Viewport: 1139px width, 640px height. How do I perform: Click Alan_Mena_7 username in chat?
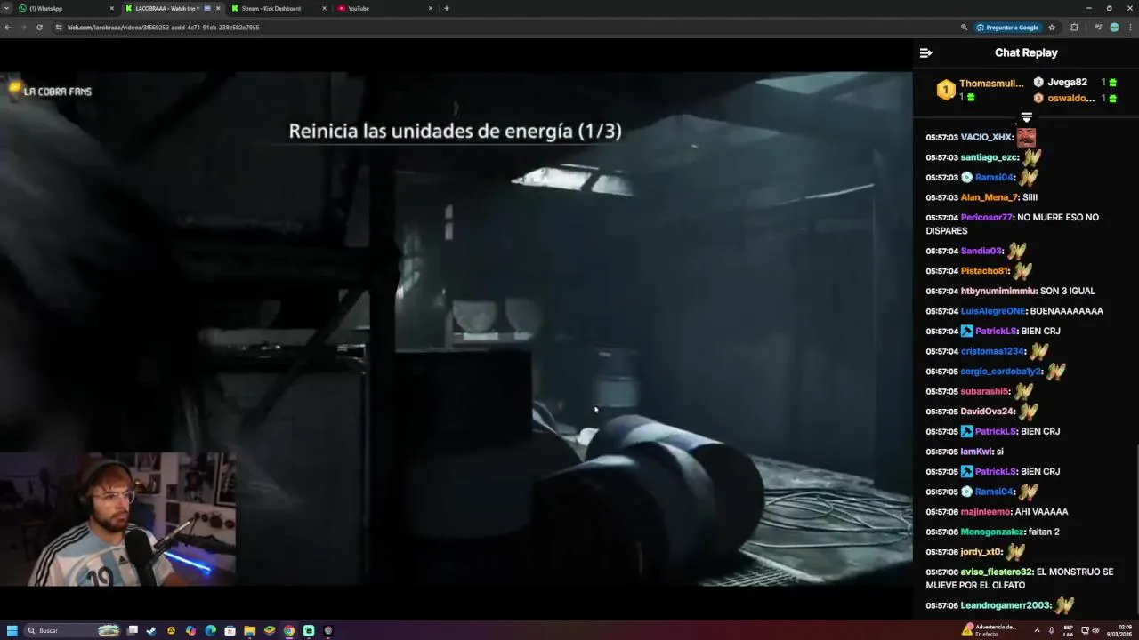(x=989, y=197)
